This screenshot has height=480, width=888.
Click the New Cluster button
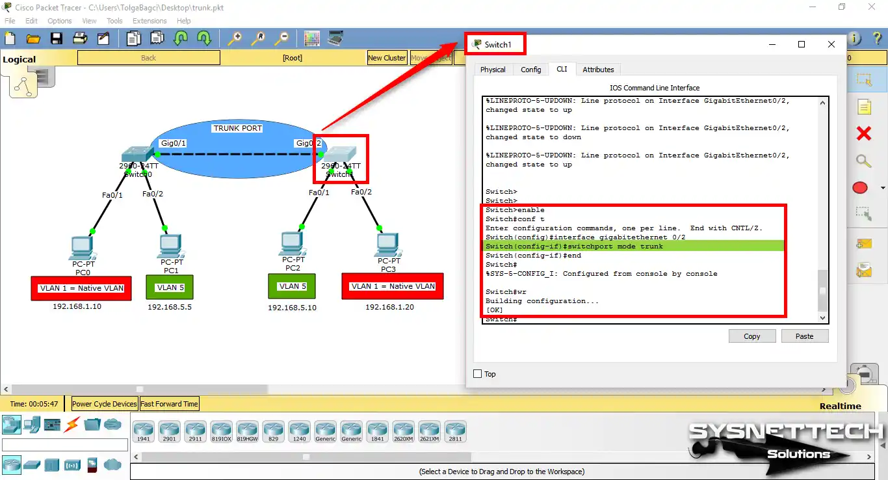(387, 58)
